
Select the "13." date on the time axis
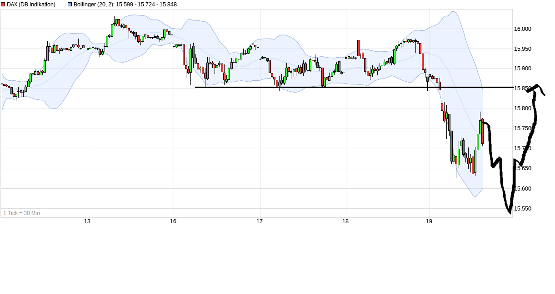(88, 221)
